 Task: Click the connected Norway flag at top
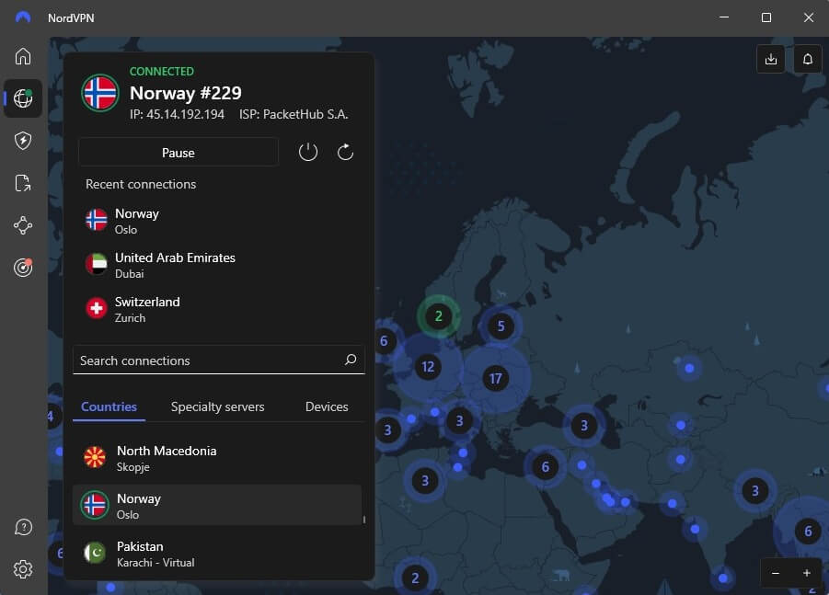point(100,93)
